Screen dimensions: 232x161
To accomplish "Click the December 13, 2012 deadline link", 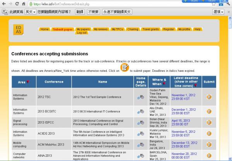I will [x=184, y=144].
